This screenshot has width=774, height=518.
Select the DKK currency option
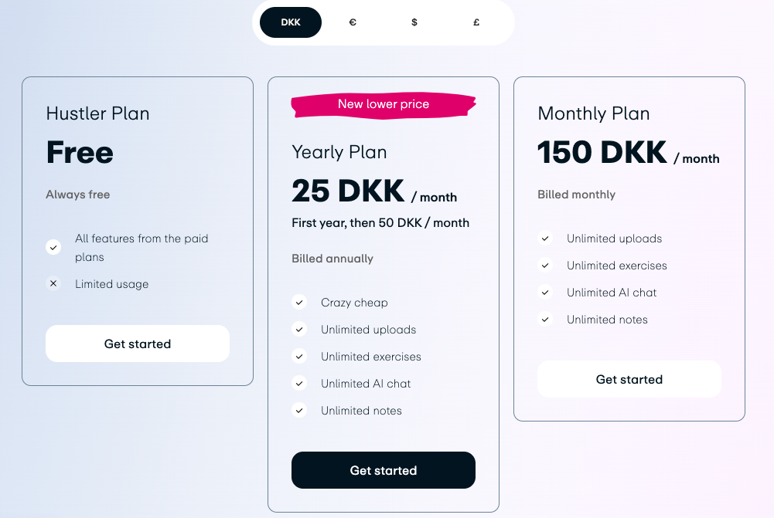pos(291,22)
